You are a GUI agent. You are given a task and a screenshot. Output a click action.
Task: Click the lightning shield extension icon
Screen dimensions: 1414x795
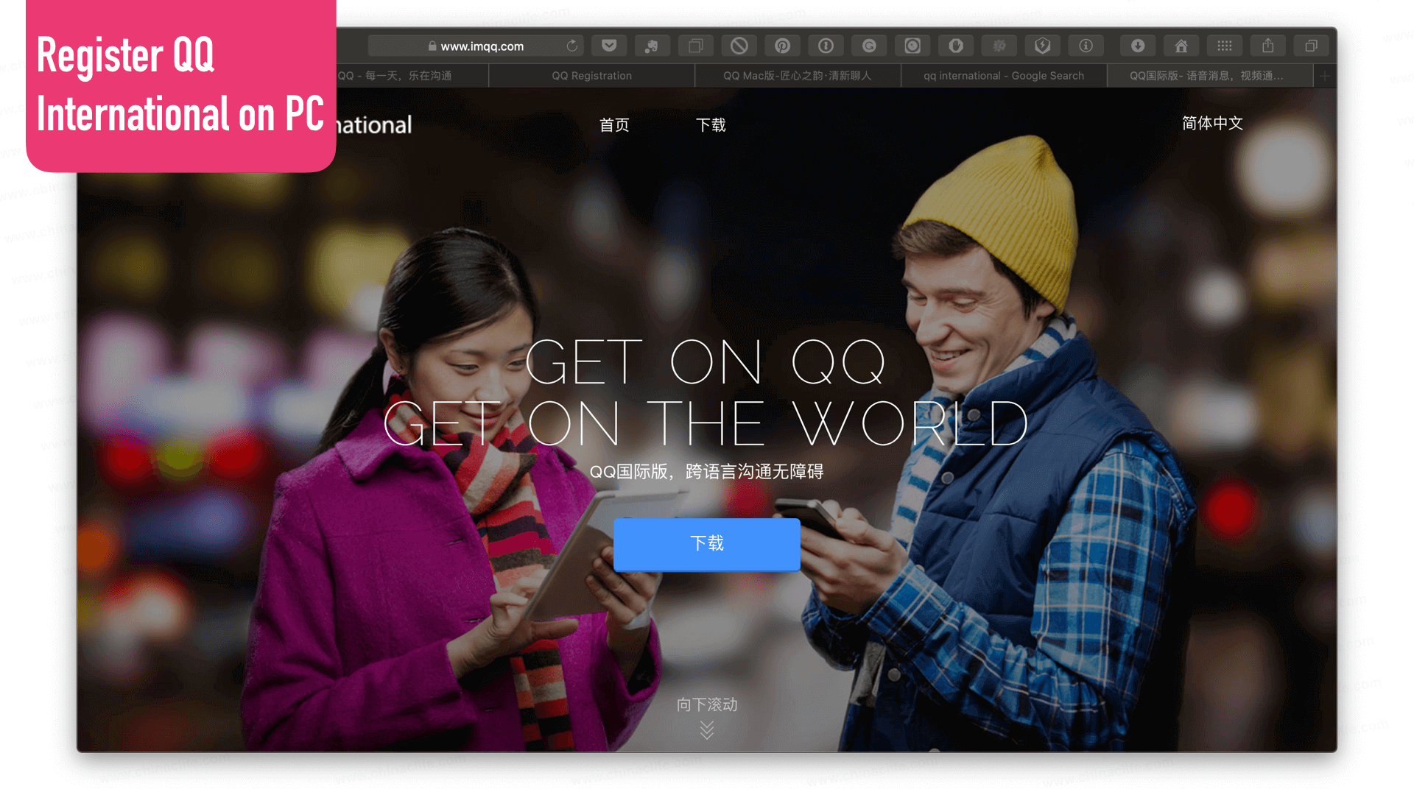1043,46
